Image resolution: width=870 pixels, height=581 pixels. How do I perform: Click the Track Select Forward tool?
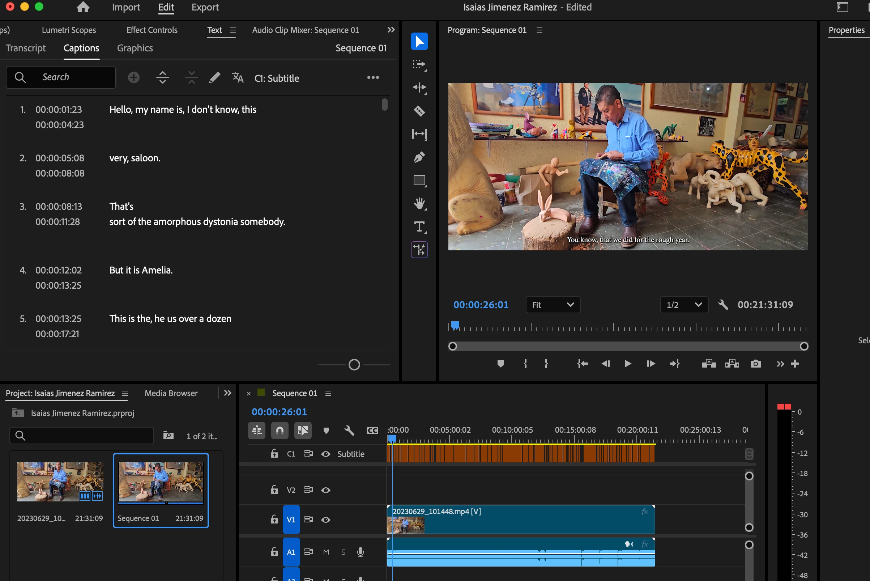coord(419,64)
